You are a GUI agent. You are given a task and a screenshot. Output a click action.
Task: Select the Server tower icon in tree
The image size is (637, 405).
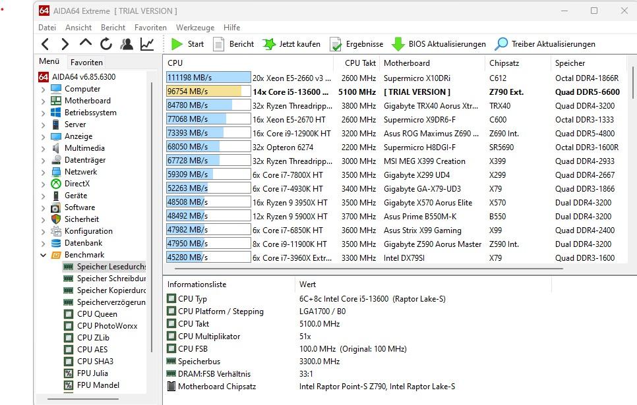tap(56, 124)
